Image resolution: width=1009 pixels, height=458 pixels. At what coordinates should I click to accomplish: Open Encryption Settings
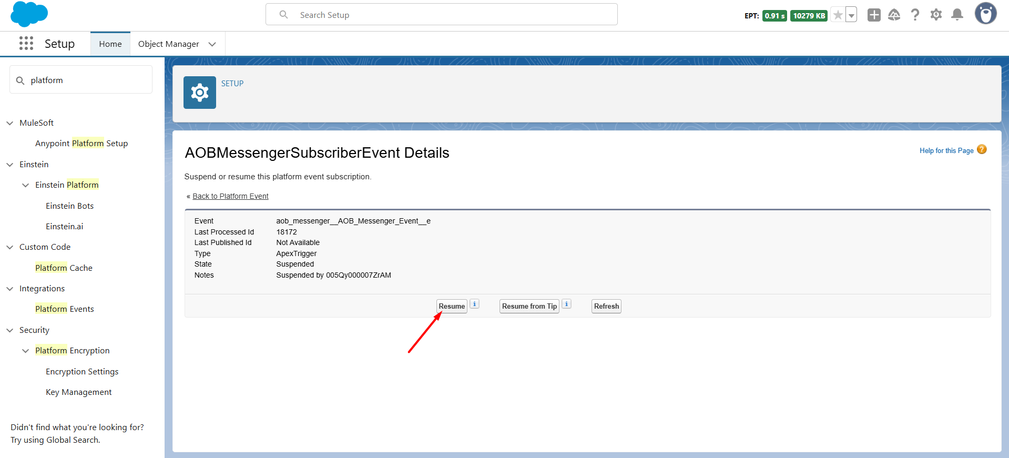point(82,372)
